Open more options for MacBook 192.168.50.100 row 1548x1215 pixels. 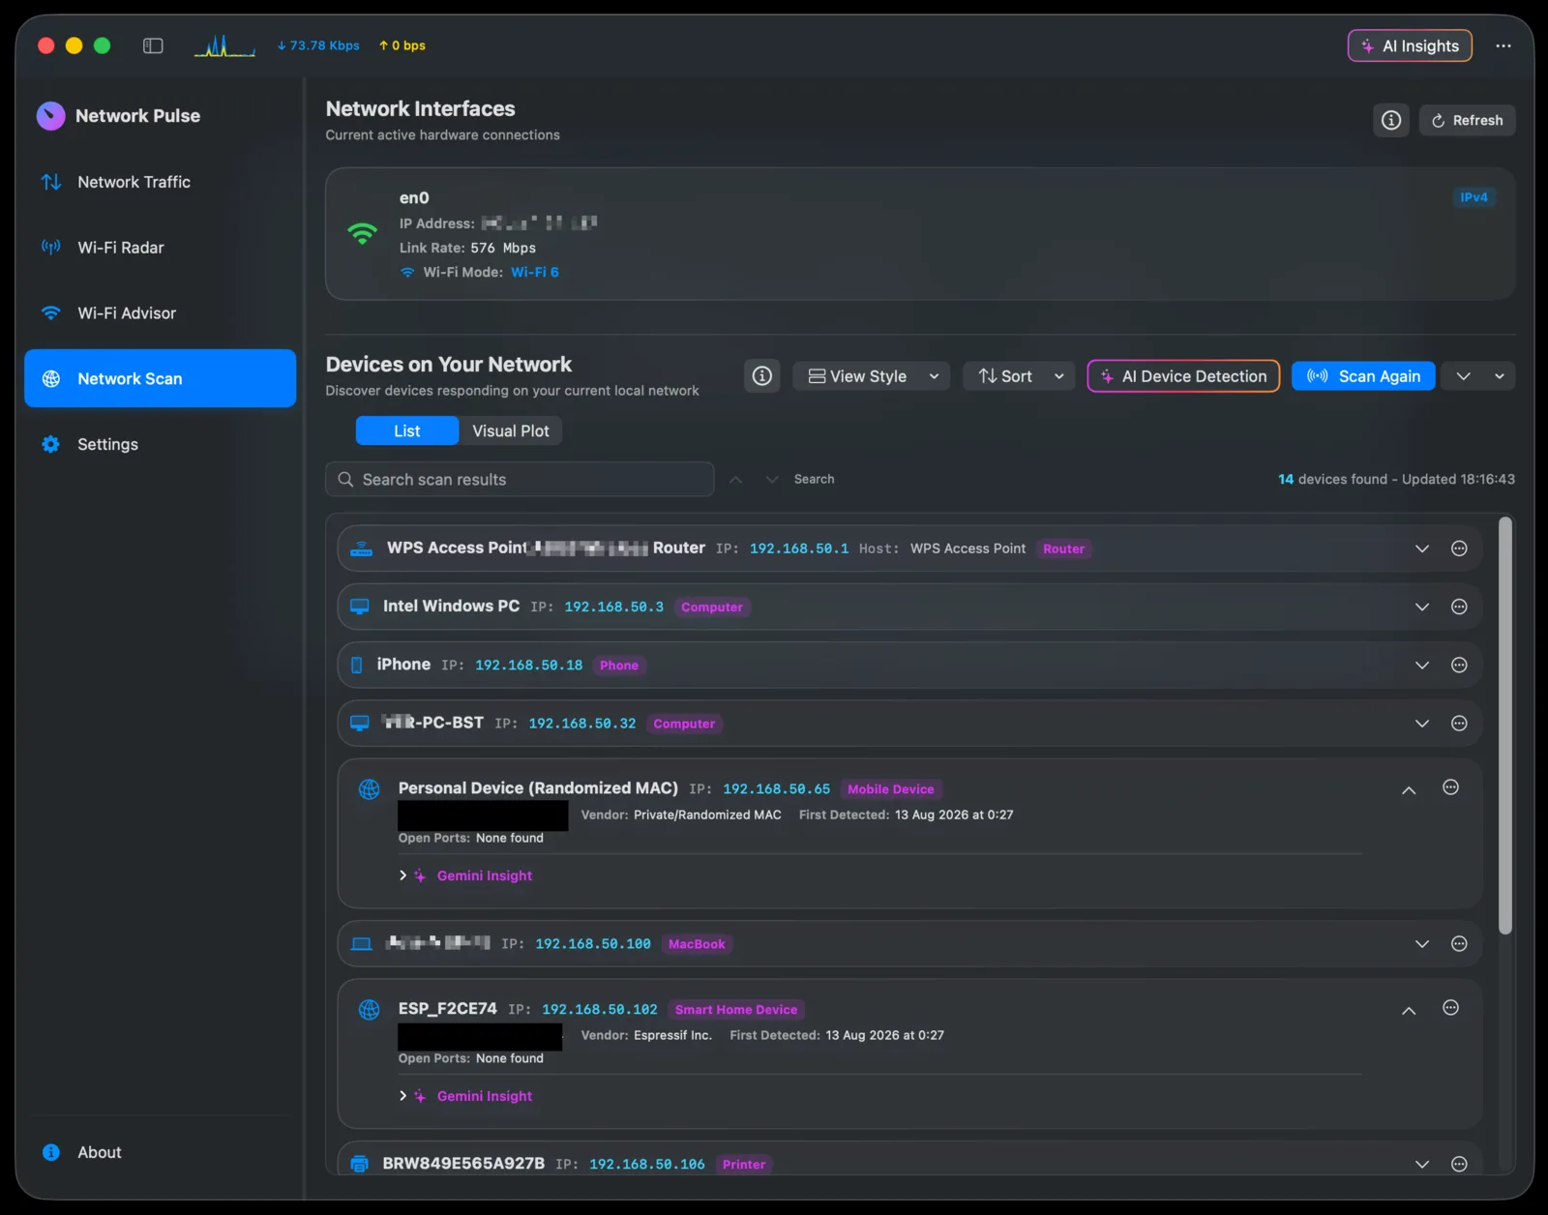coord(1459,944)
